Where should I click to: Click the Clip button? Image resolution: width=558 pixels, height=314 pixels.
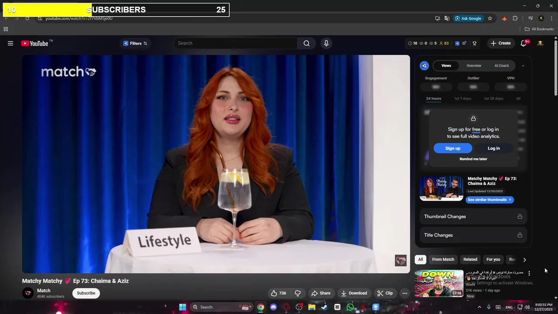[x=385, y=293]
